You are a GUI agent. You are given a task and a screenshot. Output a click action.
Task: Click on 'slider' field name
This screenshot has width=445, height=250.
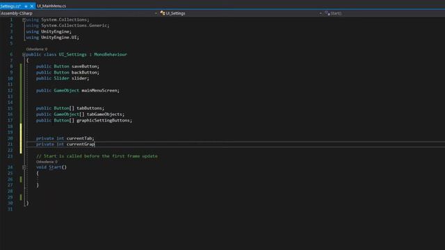[80, 78]
